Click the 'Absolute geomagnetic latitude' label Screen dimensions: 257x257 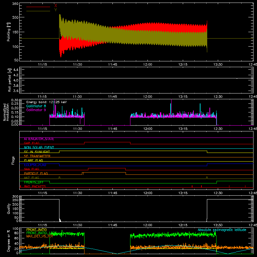pos(222,230)
